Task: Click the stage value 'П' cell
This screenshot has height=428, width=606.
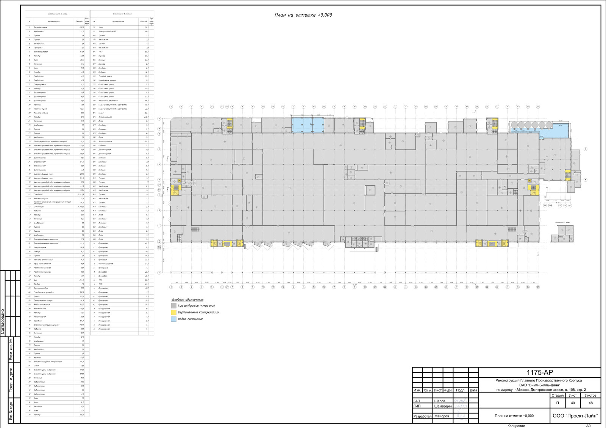Action: (557, 403)
